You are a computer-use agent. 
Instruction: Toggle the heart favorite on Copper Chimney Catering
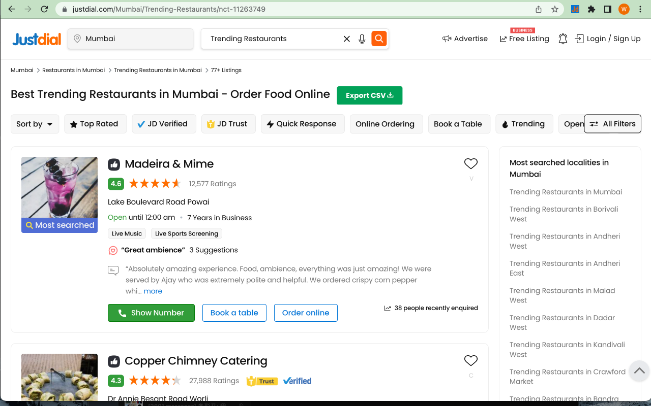[470, 360]
